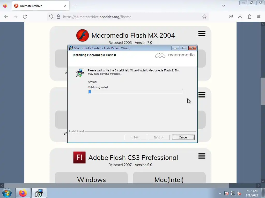Open the Firefox extensions menu
Viewport: 265px width, 198px height.
pos(249,16)
